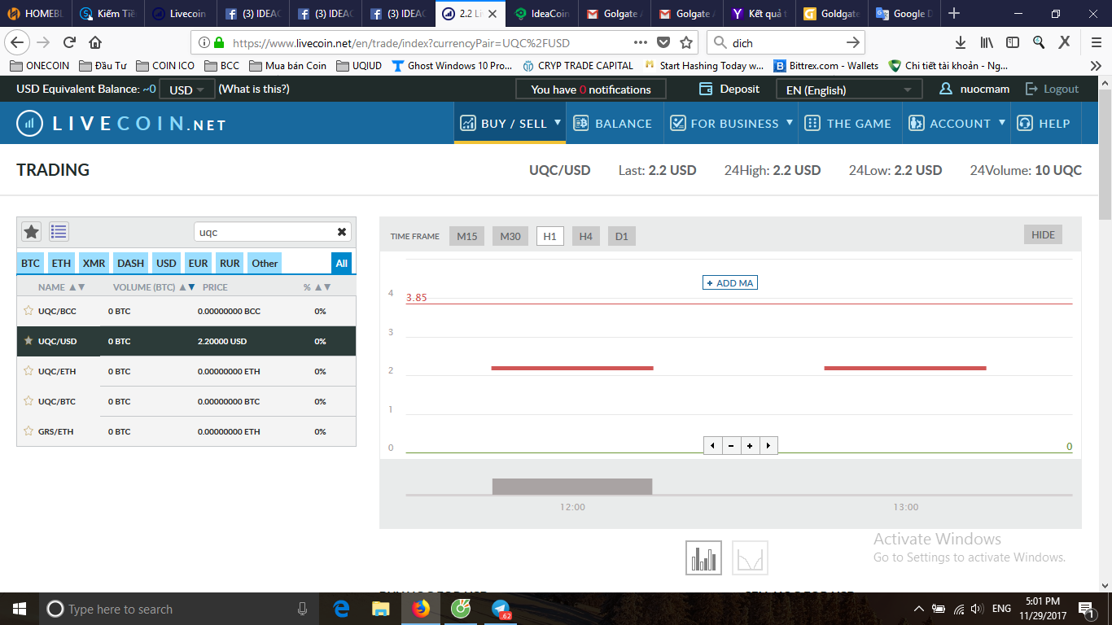This screenshot has height=625, width=1112.
Task: Open the BALANCE menu item
Action: pos(615,124)
